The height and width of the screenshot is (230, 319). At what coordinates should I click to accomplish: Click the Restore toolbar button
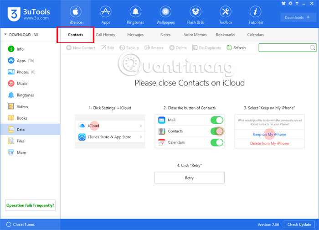pyautogui.click(x=154, y=48)
